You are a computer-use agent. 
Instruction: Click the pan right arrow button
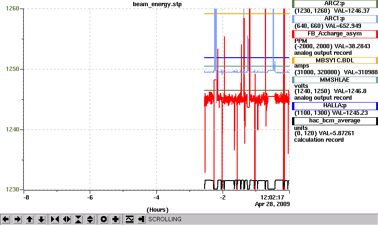click(x=17, y=219)
